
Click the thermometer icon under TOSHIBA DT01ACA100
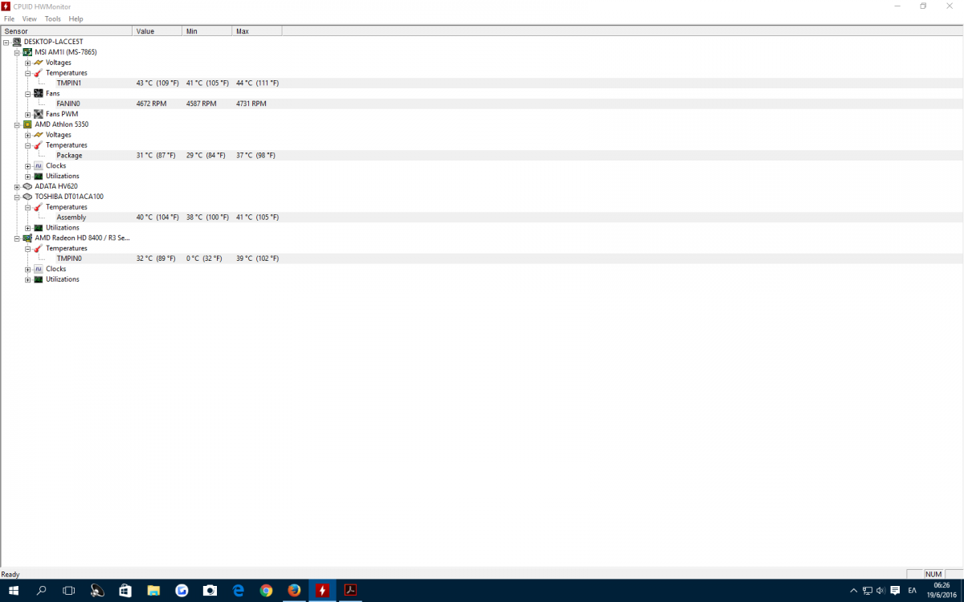click(x=38, y=207)
